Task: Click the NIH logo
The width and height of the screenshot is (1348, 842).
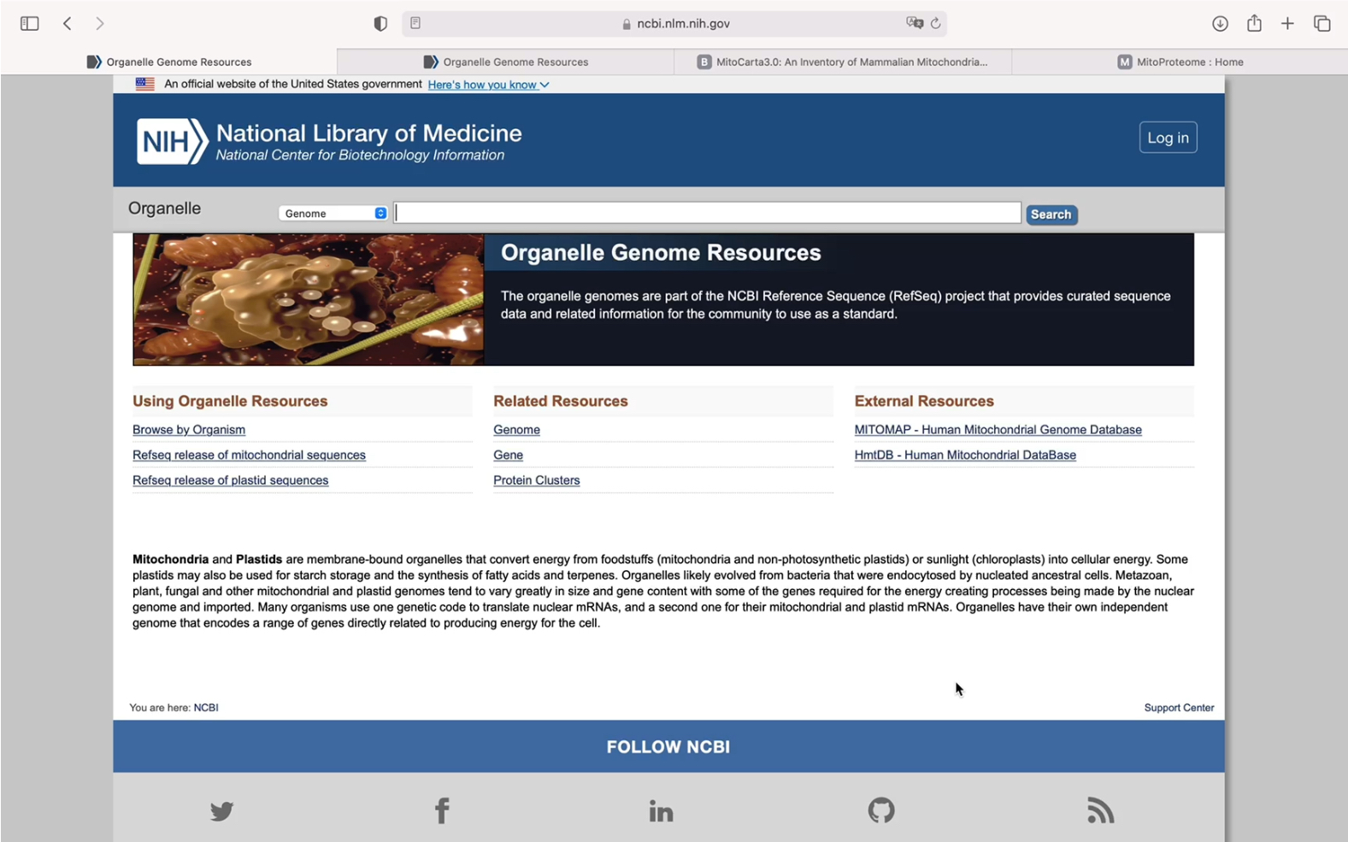Action: [x=172, y=141]
